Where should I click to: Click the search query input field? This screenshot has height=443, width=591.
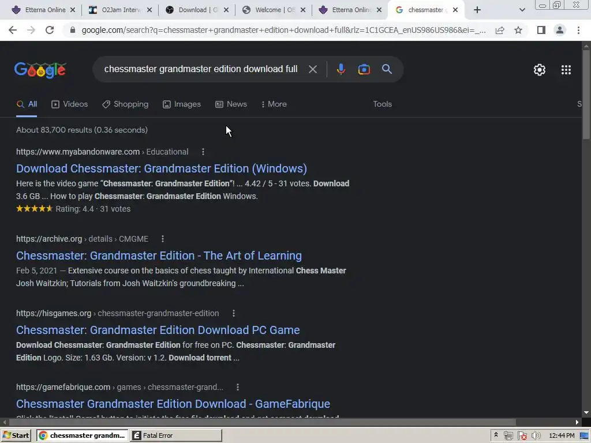click(x=200, y=69)
